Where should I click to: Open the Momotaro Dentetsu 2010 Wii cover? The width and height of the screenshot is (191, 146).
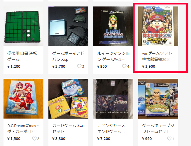tap(158, 26)
